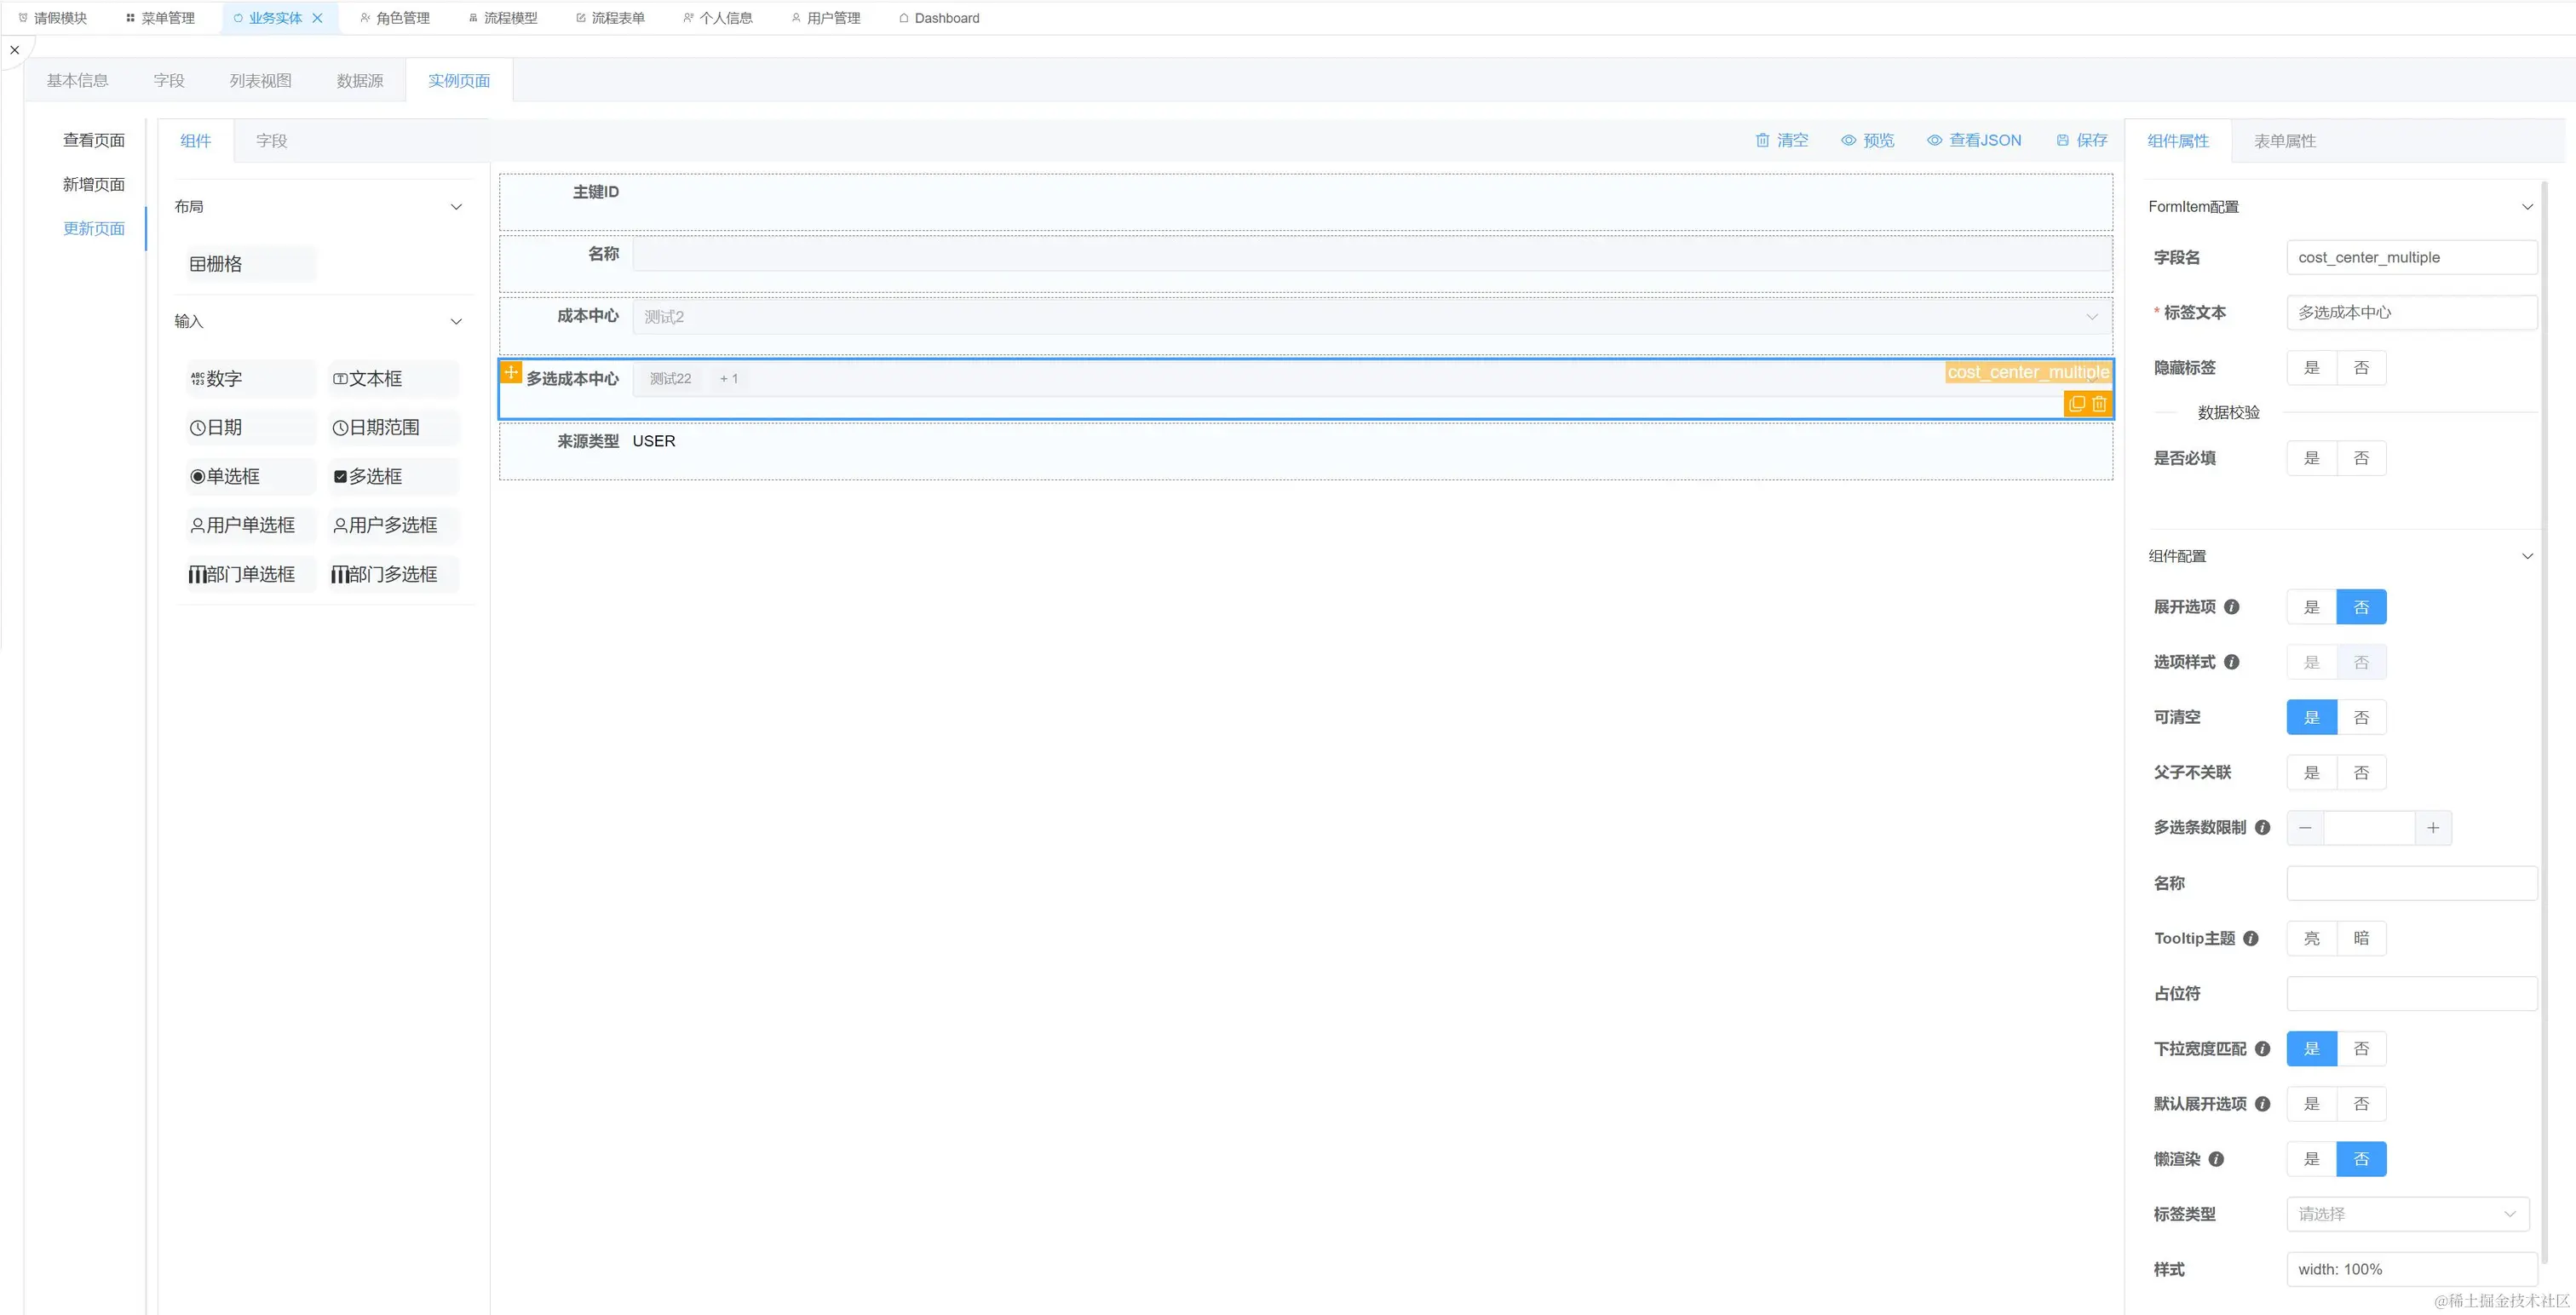Click the 占位符 input field
2576x1315 pixels.
click(x=2411, y=994)
